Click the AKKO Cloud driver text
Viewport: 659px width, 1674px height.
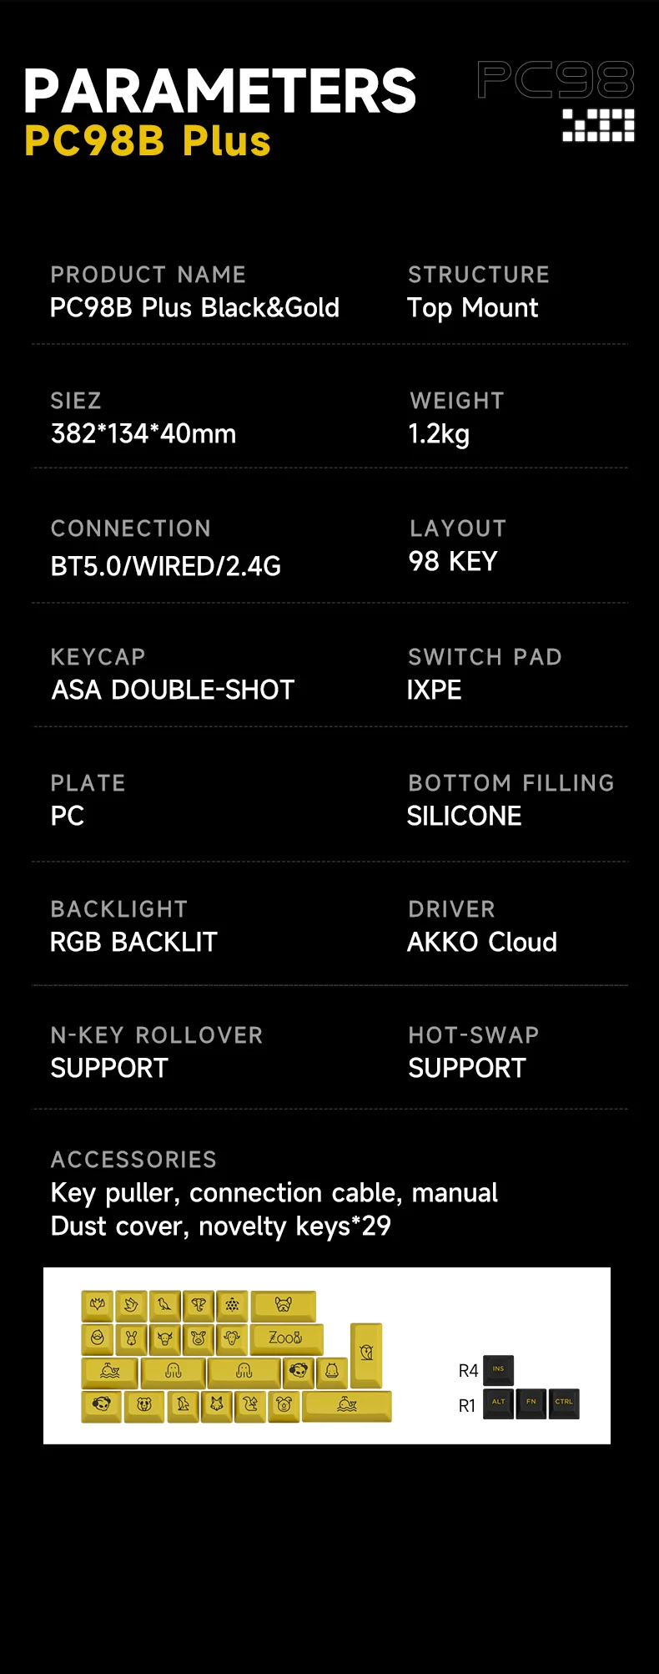[482, 942]
